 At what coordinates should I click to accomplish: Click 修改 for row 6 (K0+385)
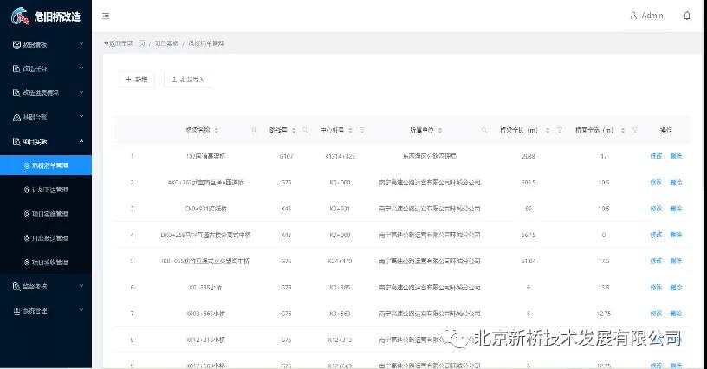click(x=656, y=287)
